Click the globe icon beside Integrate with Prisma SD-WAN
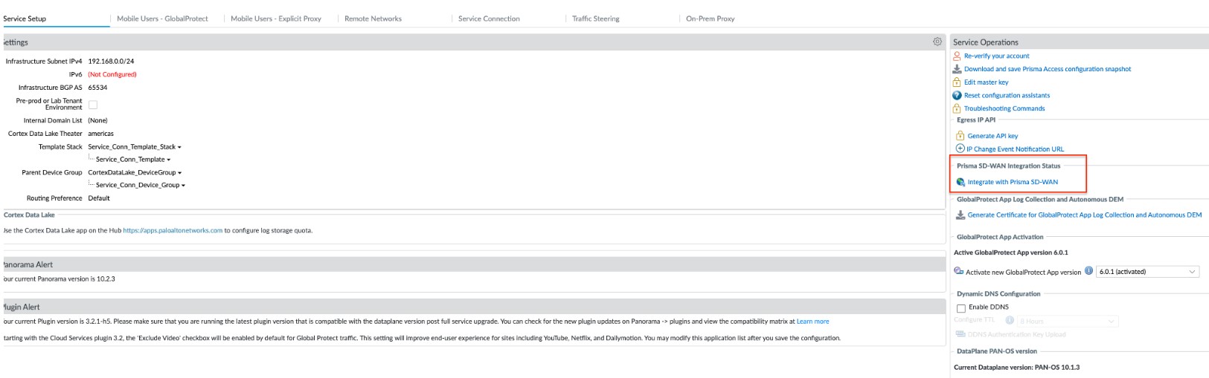1209x378 pixels. click(x=961, y=182)
